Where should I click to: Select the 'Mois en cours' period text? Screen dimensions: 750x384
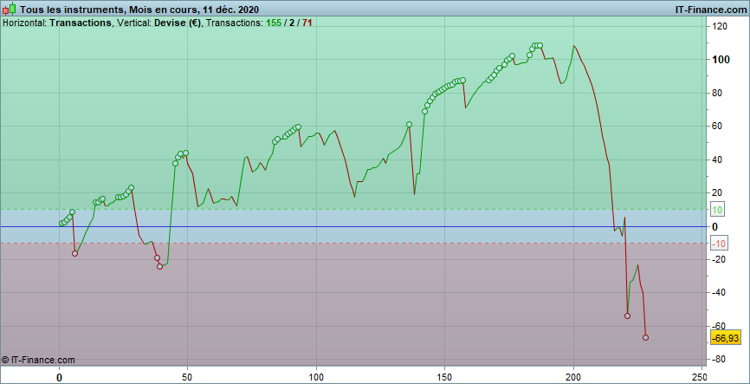162,9
